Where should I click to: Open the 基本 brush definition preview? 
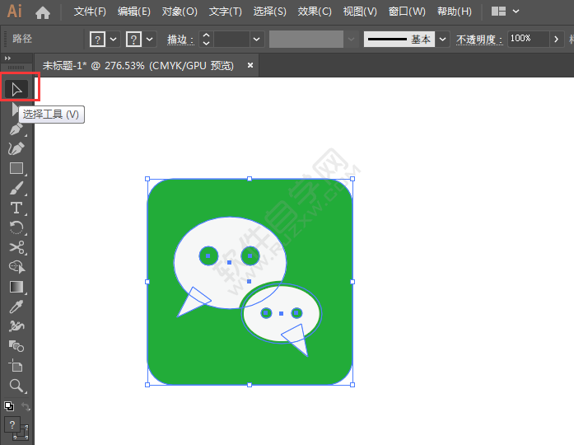click(399, 39)
